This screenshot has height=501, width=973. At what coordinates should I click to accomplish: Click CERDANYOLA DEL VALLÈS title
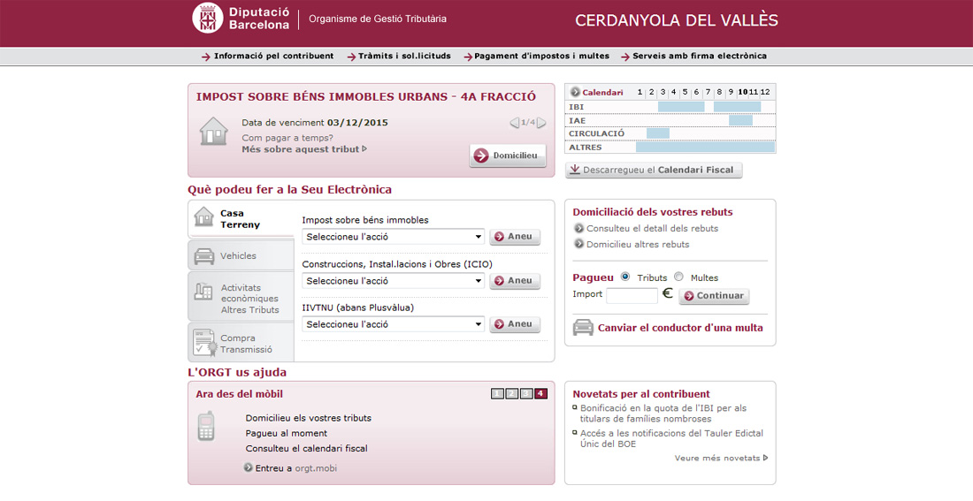tap(677, 20)
